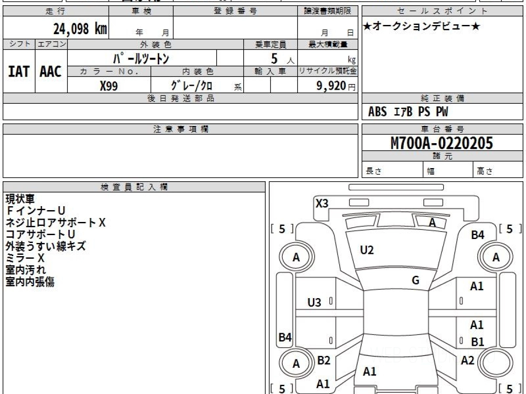Click the 輸入車 header
Image resolution: width=526 pixels, height=394 pixels.
tap(270, 71)
